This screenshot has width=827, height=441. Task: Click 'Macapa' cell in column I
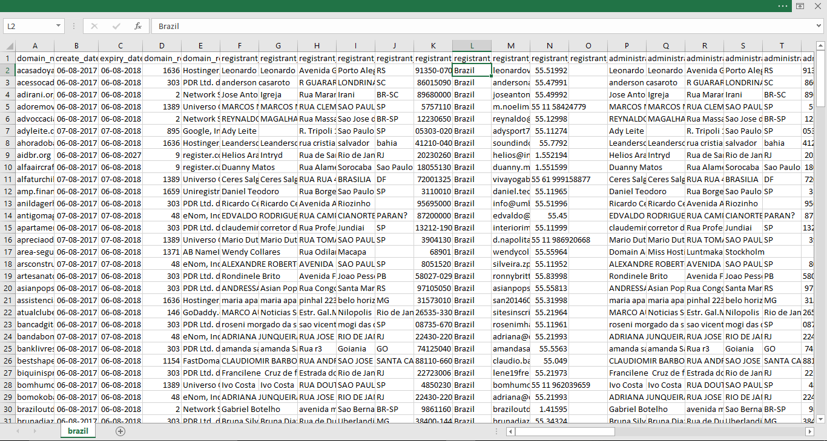[355, 252]
